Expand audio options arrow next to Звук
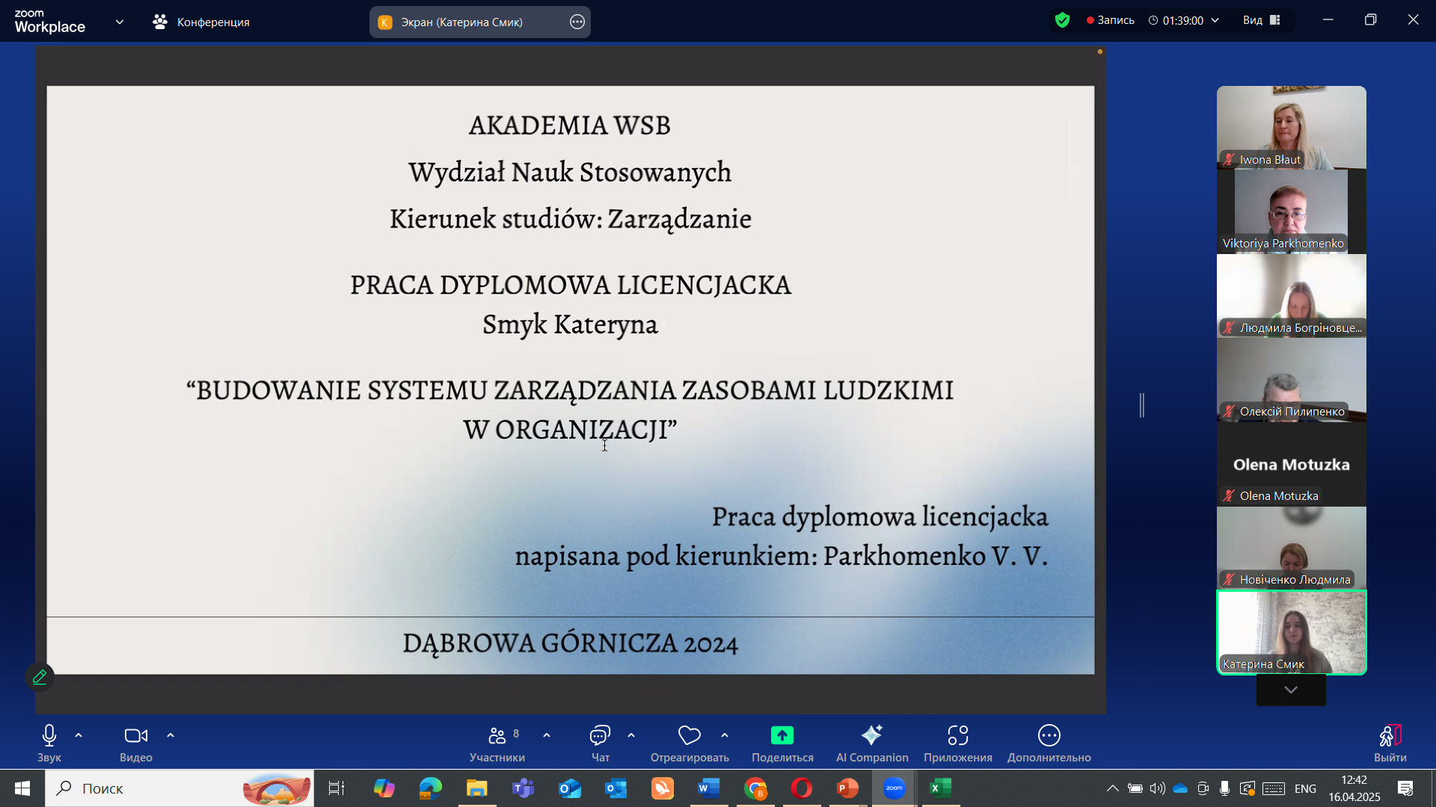The height and width of the screenshot is (807, 1436). [79, 736]
